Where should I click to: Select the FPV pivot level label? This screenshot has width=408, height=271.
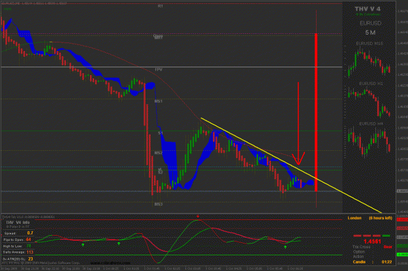(x=159, y=69)
